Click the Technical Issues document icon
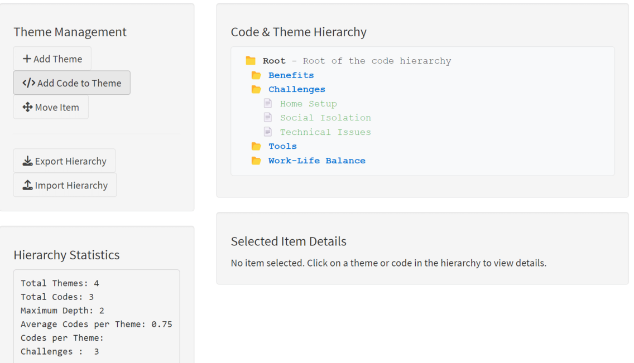 click(x=268, y=132)
